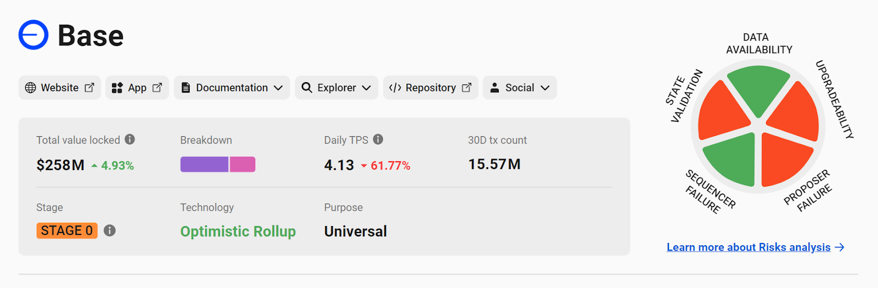Click the Optimistic Rollup technology link

pyautogui.click(x=238, y=231)
